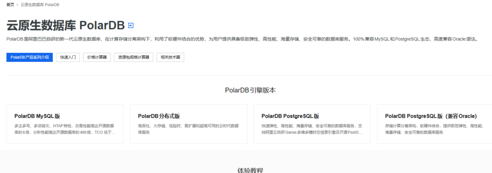This screenshot has height=173, width=492.
Task: Click description starting 快速弹性、高性能
Action: pos(312,129)
